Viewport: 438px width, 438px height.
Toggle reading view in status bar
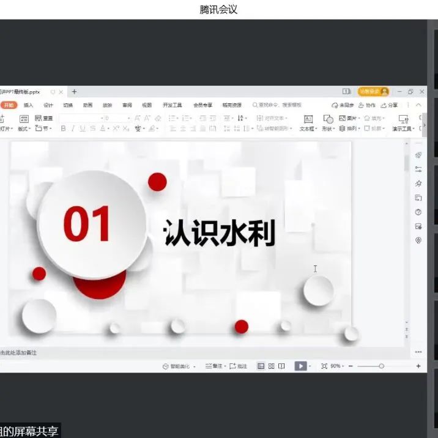pos(281,366)
